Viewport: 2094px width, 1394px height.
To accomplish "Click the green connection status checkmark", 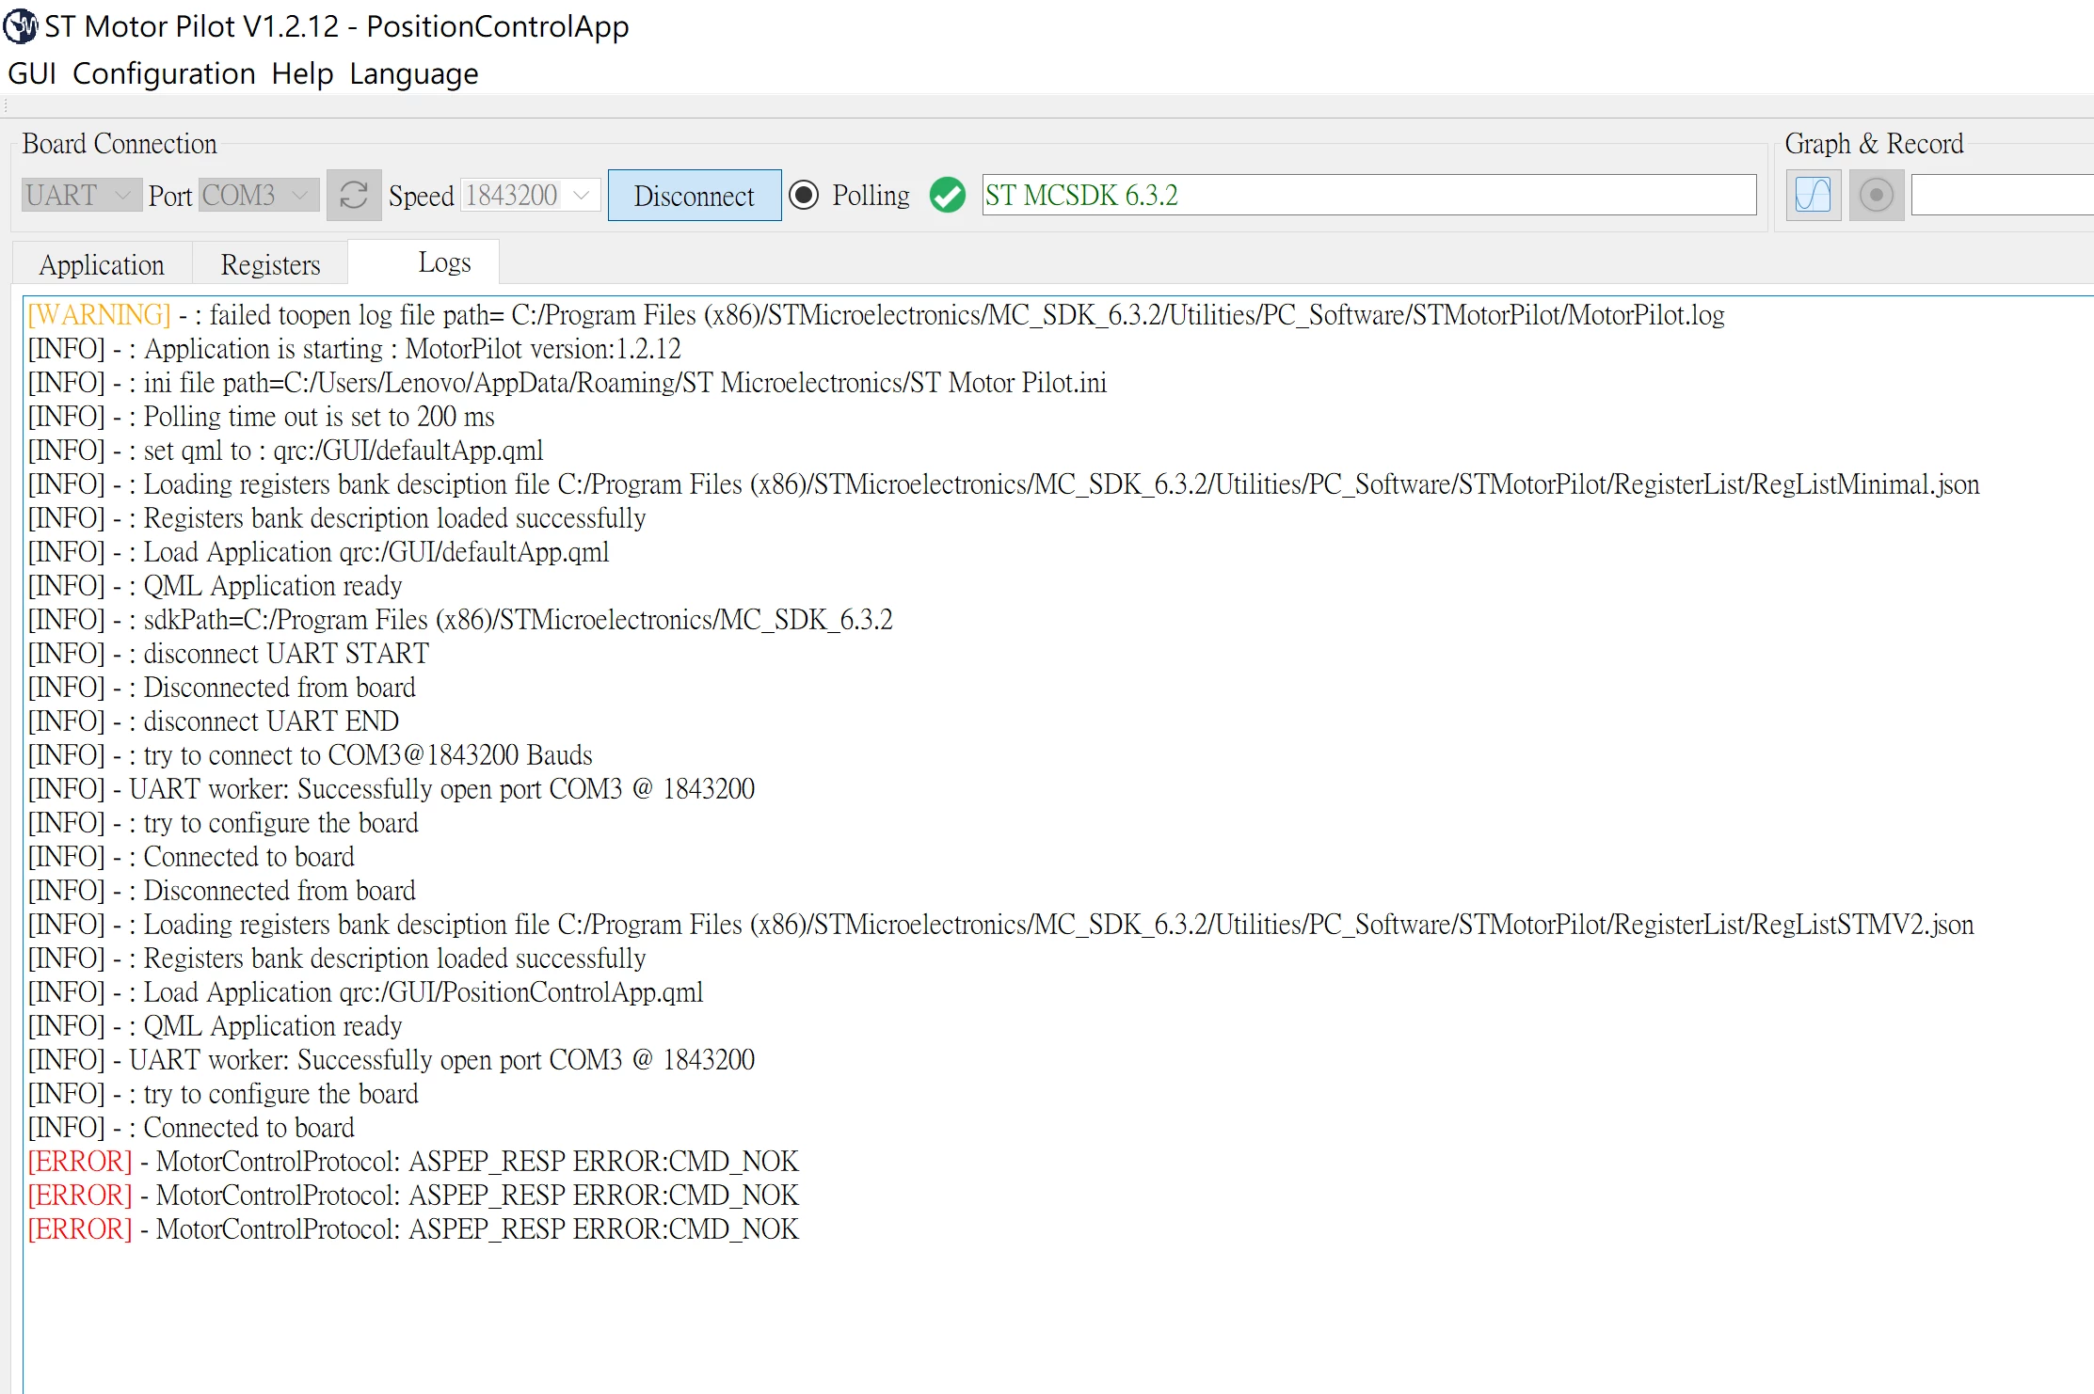I will 947,196.
